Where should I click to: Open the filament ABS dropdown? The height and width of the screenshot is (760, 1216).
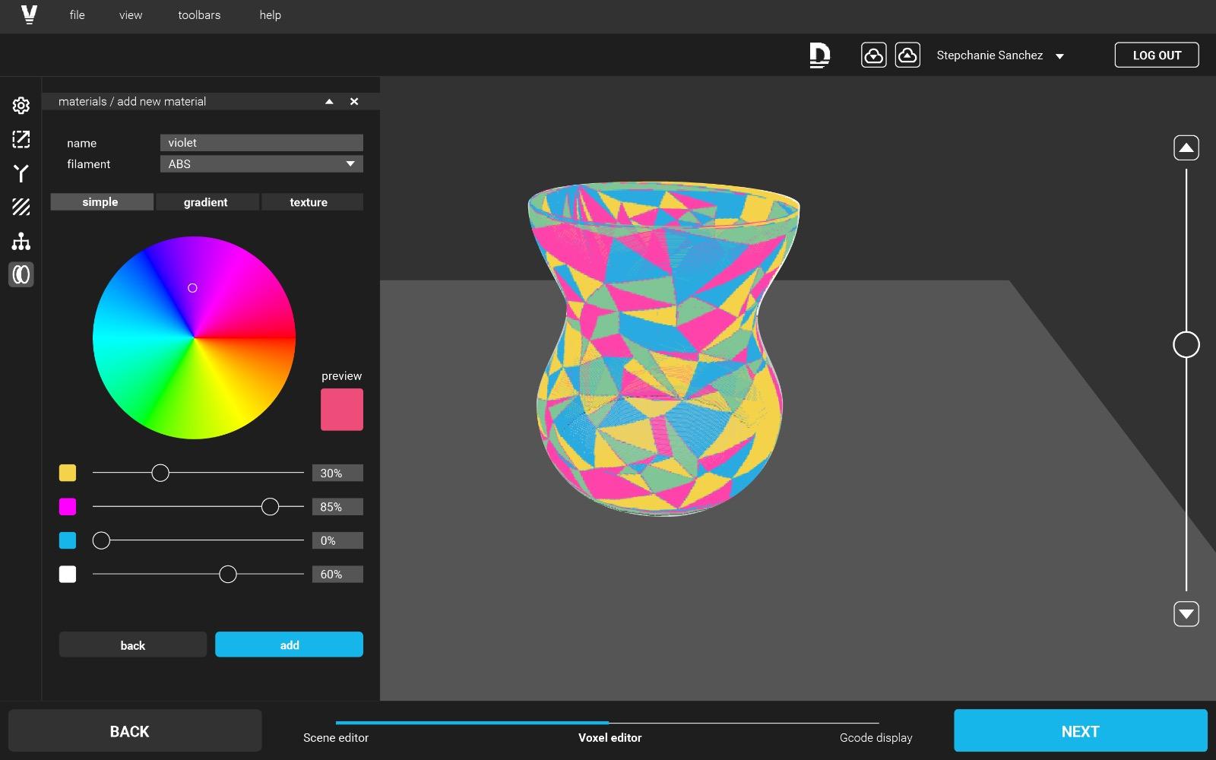click(x=261, y=164)
